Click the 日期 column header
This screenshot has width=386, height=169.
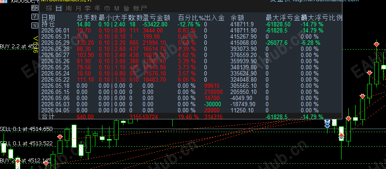[48, 18]
